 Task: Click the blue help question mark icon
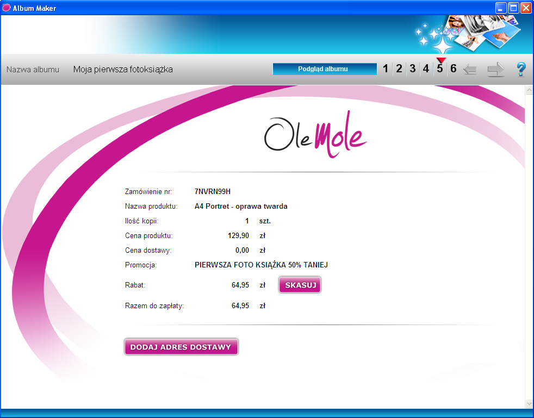pyautogui.click(x=521, y=70)
